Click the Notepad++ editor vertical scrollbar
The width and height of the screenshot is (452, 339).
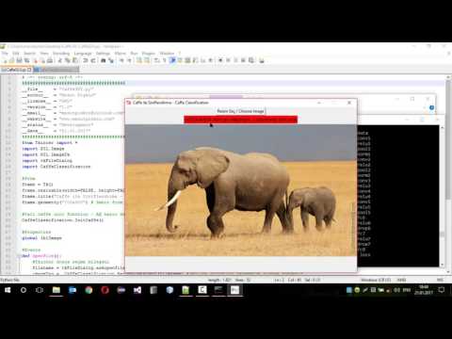448,174
